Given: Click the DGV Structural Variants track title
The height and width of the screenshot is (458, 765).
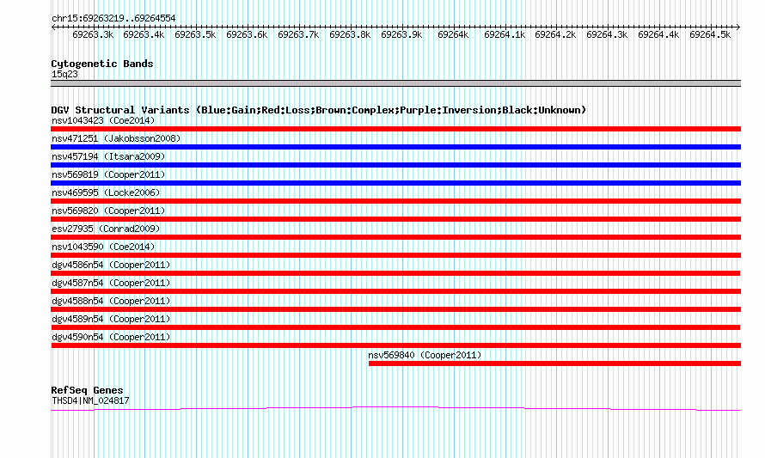Looking at the screenshot, I should point(319,110).
